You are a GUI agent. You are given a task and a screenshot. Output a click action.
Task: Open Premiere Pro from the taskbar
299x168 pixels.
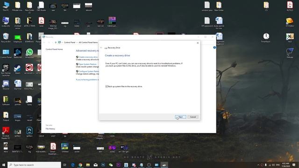(118, 165)
